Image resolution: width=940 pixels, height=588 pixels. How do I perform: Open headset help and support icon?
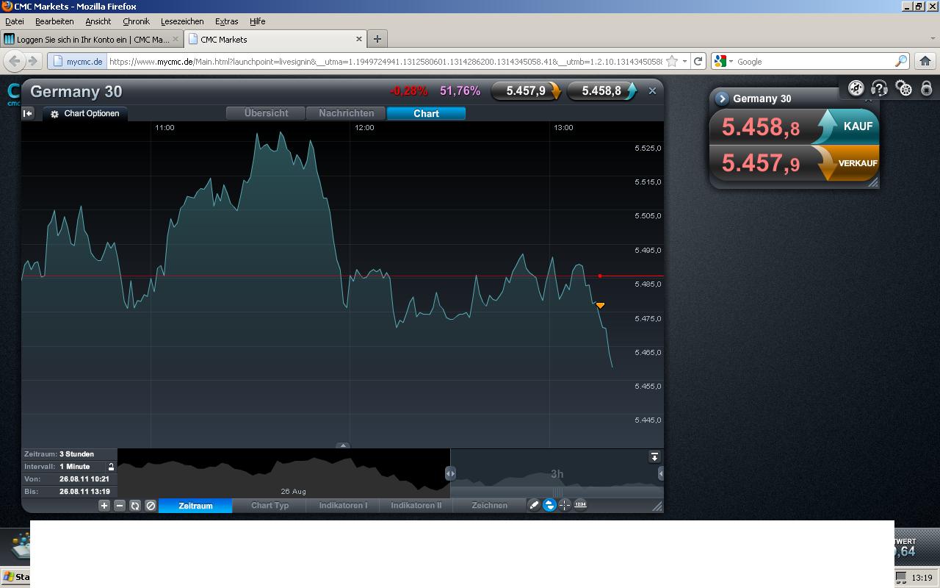tap(879, 88)
